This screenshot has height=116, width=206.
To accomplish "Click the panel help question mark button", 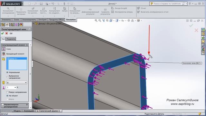I will tap(30, 29).
